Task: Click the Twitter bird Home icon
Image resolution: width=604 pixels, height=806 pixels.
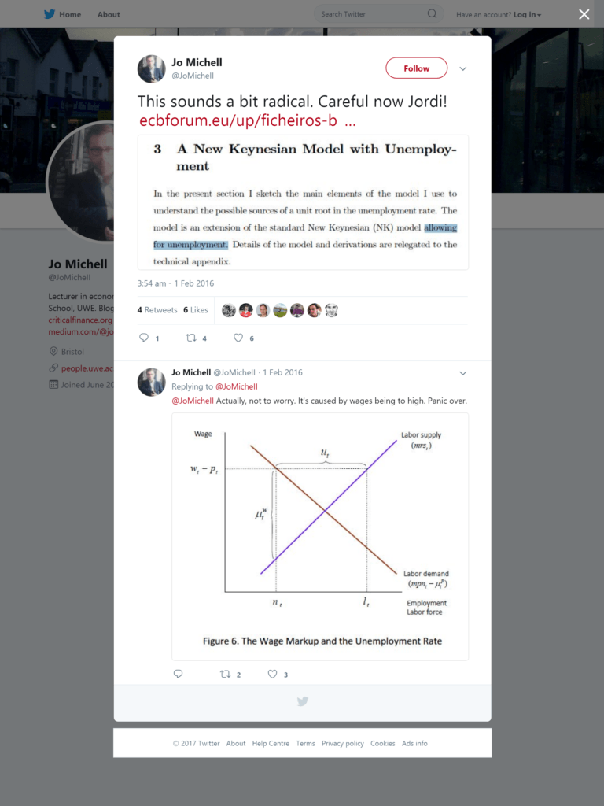Action: [50, 14]
